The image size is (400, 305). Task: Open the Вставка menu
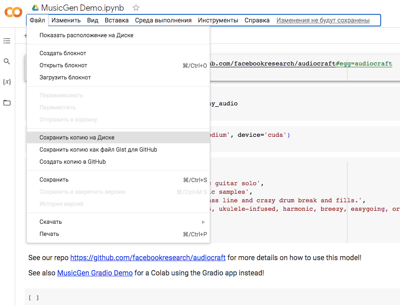117,20
